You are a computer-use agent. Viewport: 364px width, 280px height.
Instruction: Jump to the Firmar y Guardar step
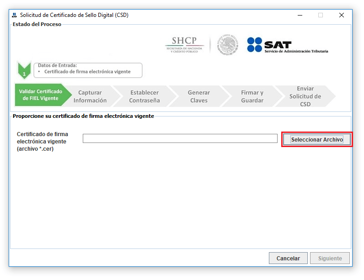coord(252,96)
